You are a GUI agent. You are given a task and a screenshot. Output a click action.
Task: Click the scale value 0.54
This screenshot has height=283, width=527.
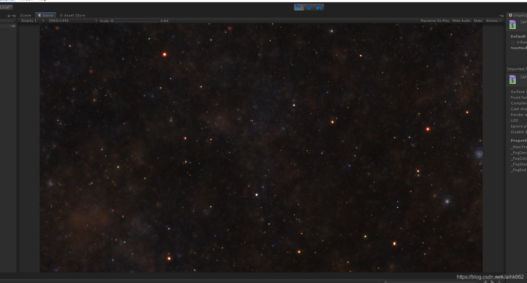(x=165, y=21)
